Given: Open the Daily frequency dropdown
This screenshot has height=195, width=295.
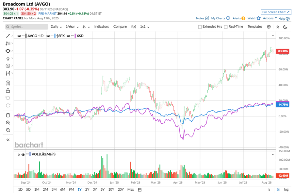Looking at the screenshot, I should click(56, 27).
